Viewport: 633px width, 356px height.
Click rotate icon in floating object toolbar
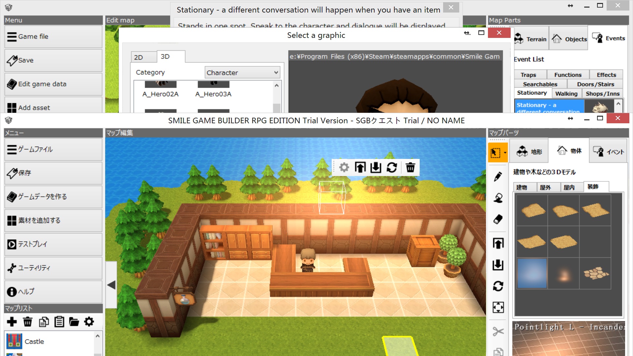(x=392, y=167)
